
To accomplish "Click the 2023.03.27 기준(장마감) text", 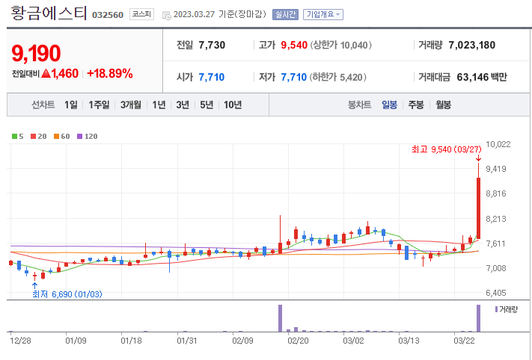I will tap(219, 14).
